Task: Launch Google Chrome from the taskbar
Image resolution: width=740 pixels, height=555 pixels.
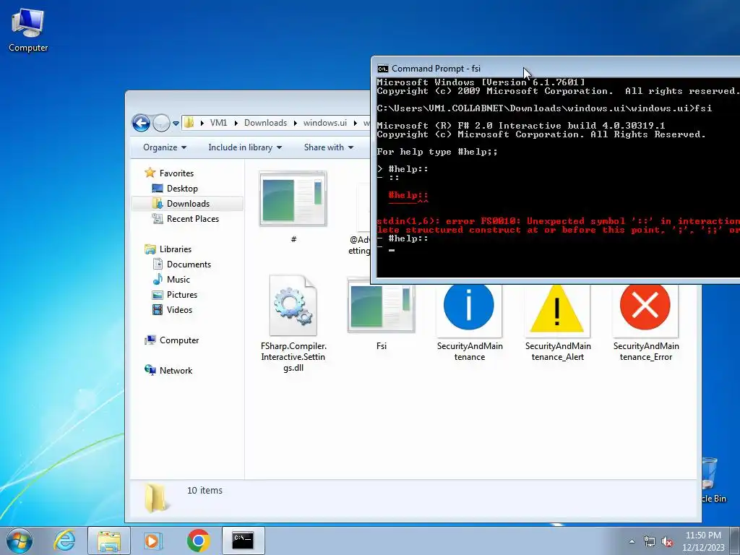Action: (x=198, y=541)
